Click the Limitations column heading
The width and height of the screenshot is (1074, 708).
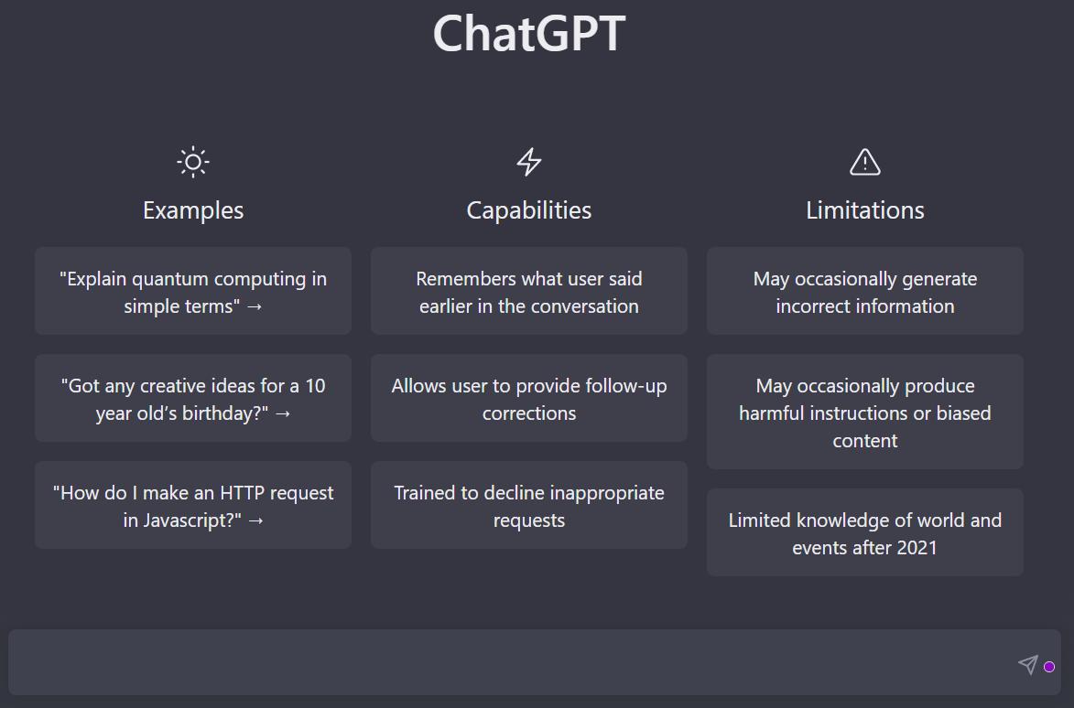point(864,209)
